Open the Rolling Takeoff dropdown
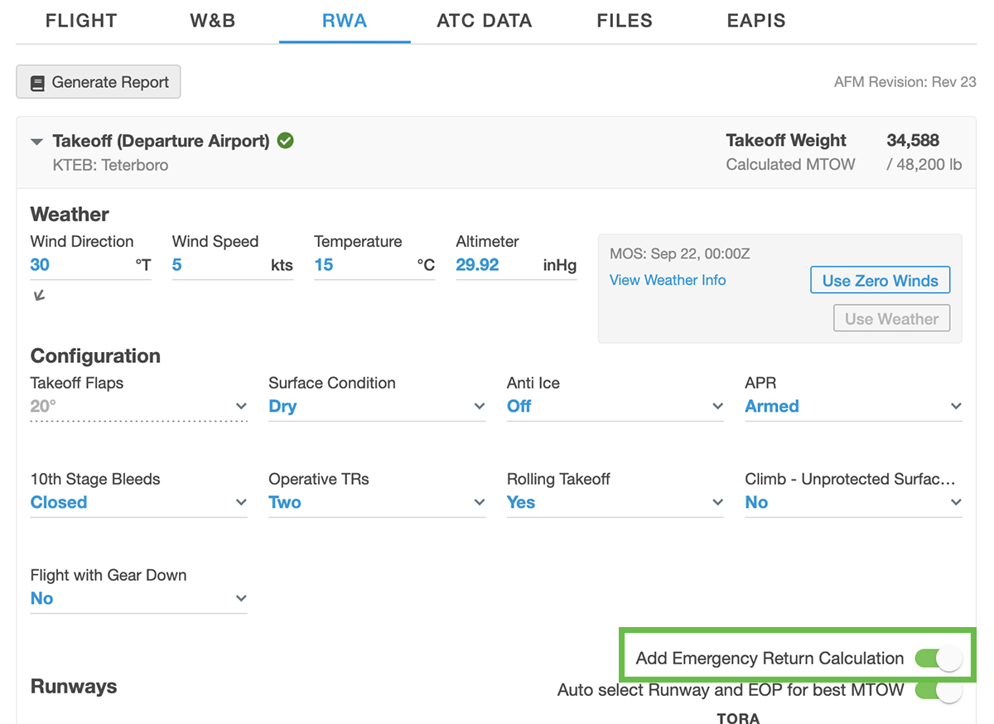The height and width of the screenshot is (724, 994). click(615, 502)
